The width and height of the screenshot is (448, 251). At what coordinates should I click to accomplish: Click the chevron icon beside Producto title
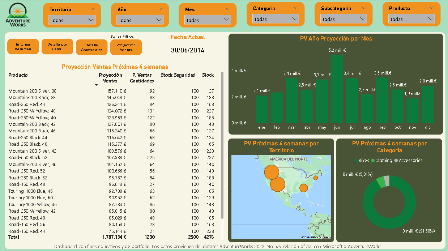pyautogui.click(x=431, y=8)
